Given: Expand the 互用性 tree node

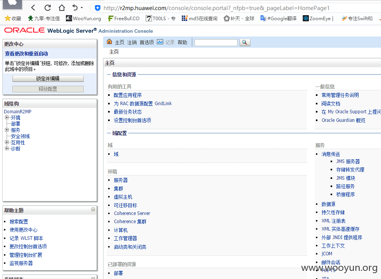Looking at the screenshot, I should point(7,142).
